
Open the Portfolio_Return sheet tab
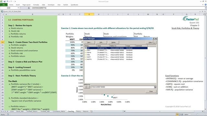pyautogui.click(x=32, y=111)
